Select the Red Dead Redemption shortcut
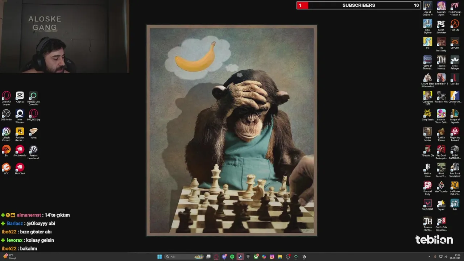 coord(441,152)
